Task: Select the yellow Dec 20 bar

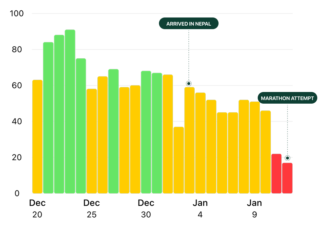Action: point(37,137)
